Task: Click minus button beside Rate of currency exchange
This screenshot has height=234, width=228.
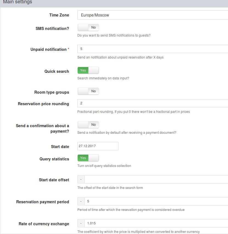Action: (x=81, y=223)
